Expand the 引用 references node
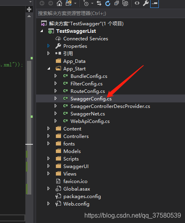Image resolution: width=185 pixels, height=223 pixels. click(x=48, y=53)
